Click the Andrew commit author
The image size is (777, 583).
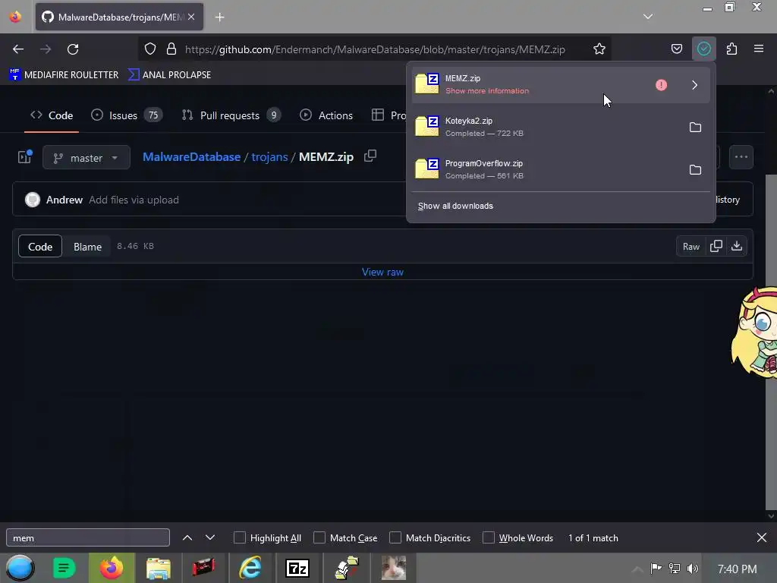[64, 200]
